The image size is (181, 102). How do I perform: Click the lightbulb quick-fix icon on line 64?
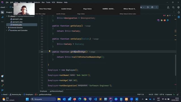click(x=49, y=51)
